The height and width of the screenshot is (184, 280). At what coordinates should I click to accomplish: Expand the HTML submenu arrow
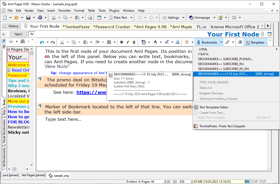point(277,49)
